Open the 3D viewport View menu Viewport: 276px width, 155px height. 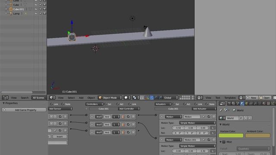point(61,98)
